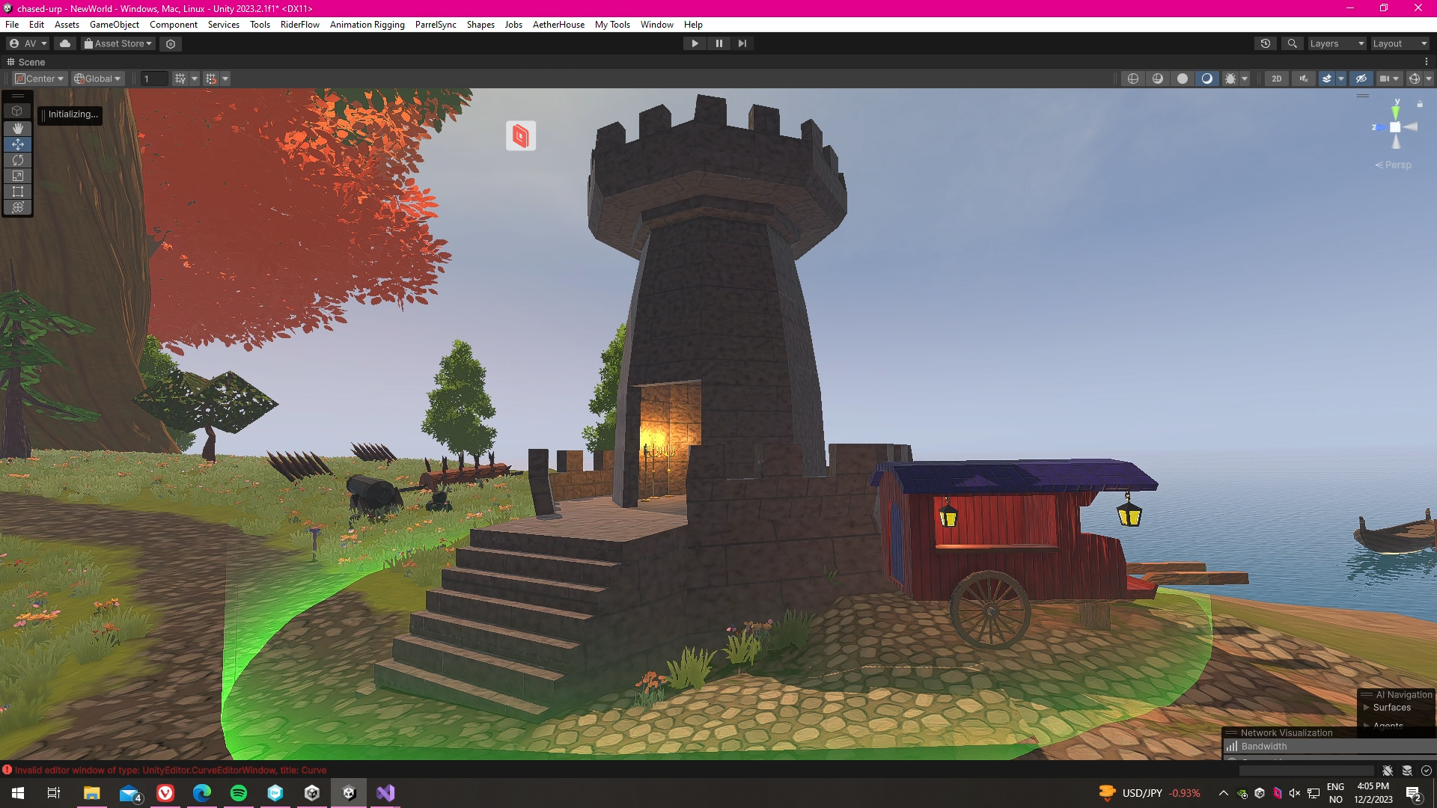Select the Hand view tool
1437x808 pixels.
[x=18, y=128]
